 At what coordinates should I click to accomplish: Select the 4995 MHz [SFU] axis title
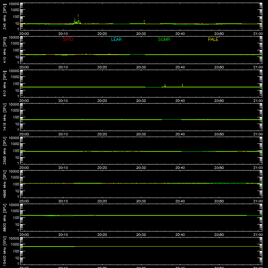click(x=5, y=184)
